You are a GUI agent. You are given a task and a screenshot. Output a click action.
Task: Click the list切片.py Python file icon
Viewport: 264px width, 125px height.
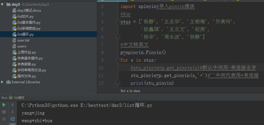[15, 16]
